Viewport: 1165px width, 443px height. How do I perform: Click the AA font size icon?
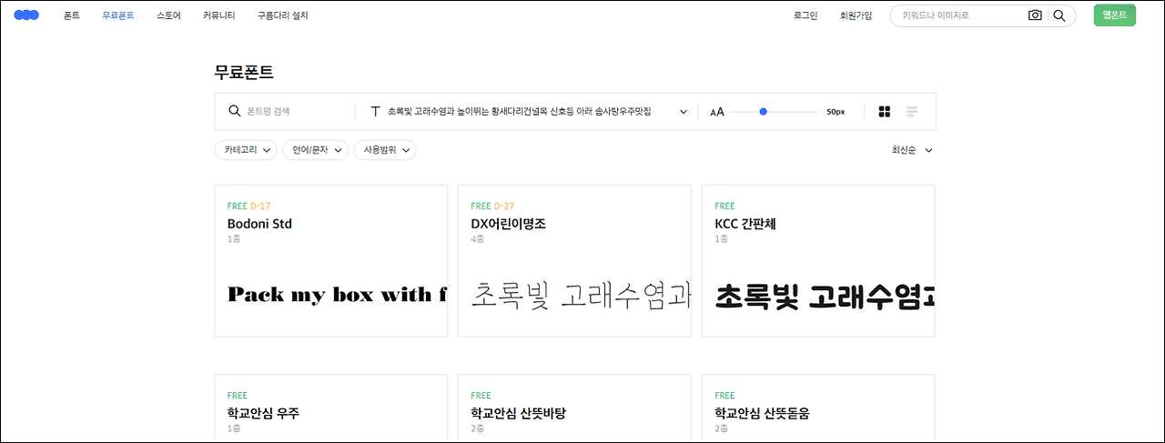(717, 112)
